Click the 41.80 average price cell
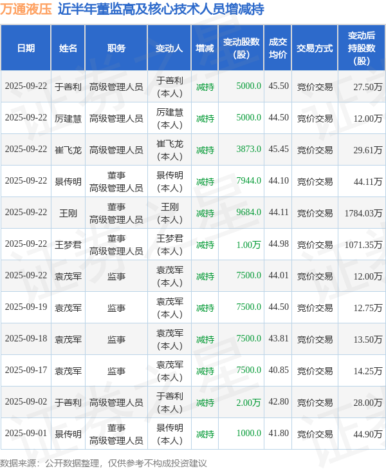386x469 pixels. [x=279, y=434]
